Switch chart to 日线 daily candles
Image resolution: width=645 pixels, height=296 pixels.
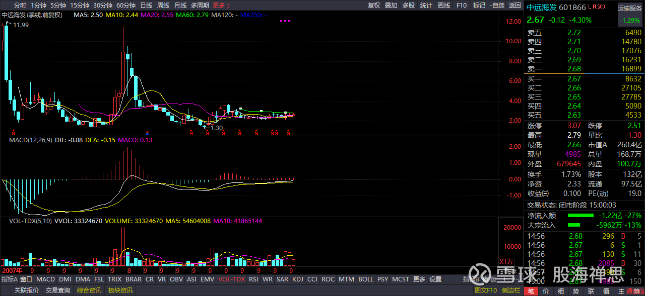(x=146, y=5)
